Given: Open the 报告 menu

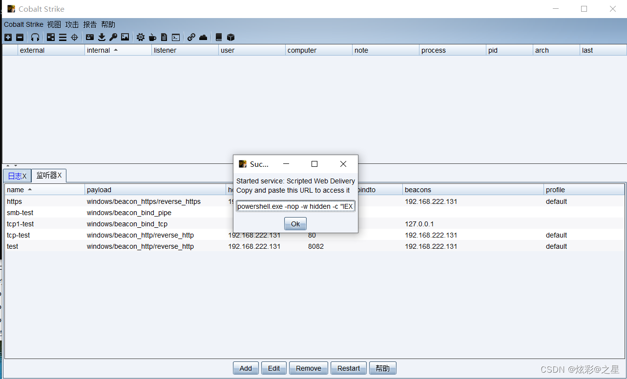Looking at the screenshot, I should [90, 24].
